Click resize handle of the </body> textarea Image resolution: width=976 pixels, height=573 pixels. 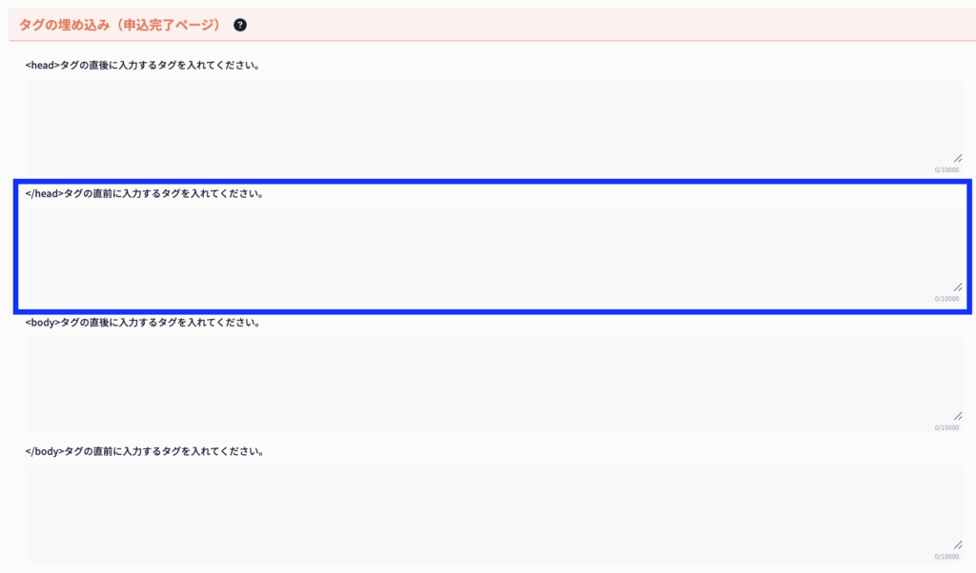pos(957,544)
